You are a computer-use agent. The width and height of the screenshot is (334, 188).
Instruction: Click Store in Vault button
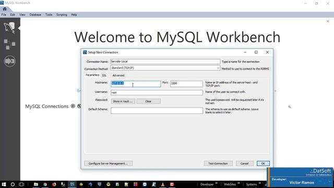tap(123, 101)
